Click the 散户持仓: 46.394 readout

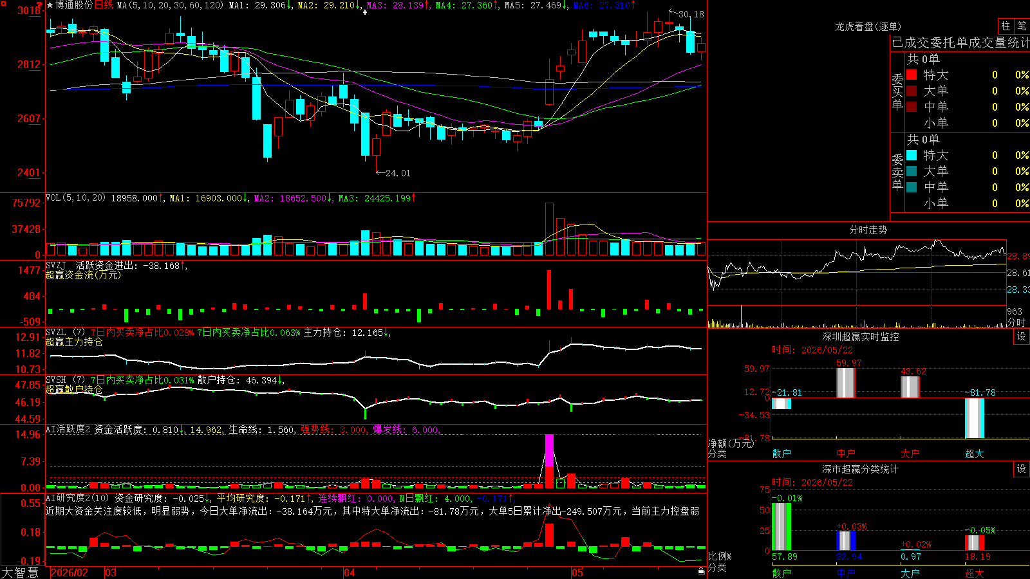[x=241, y=380]
